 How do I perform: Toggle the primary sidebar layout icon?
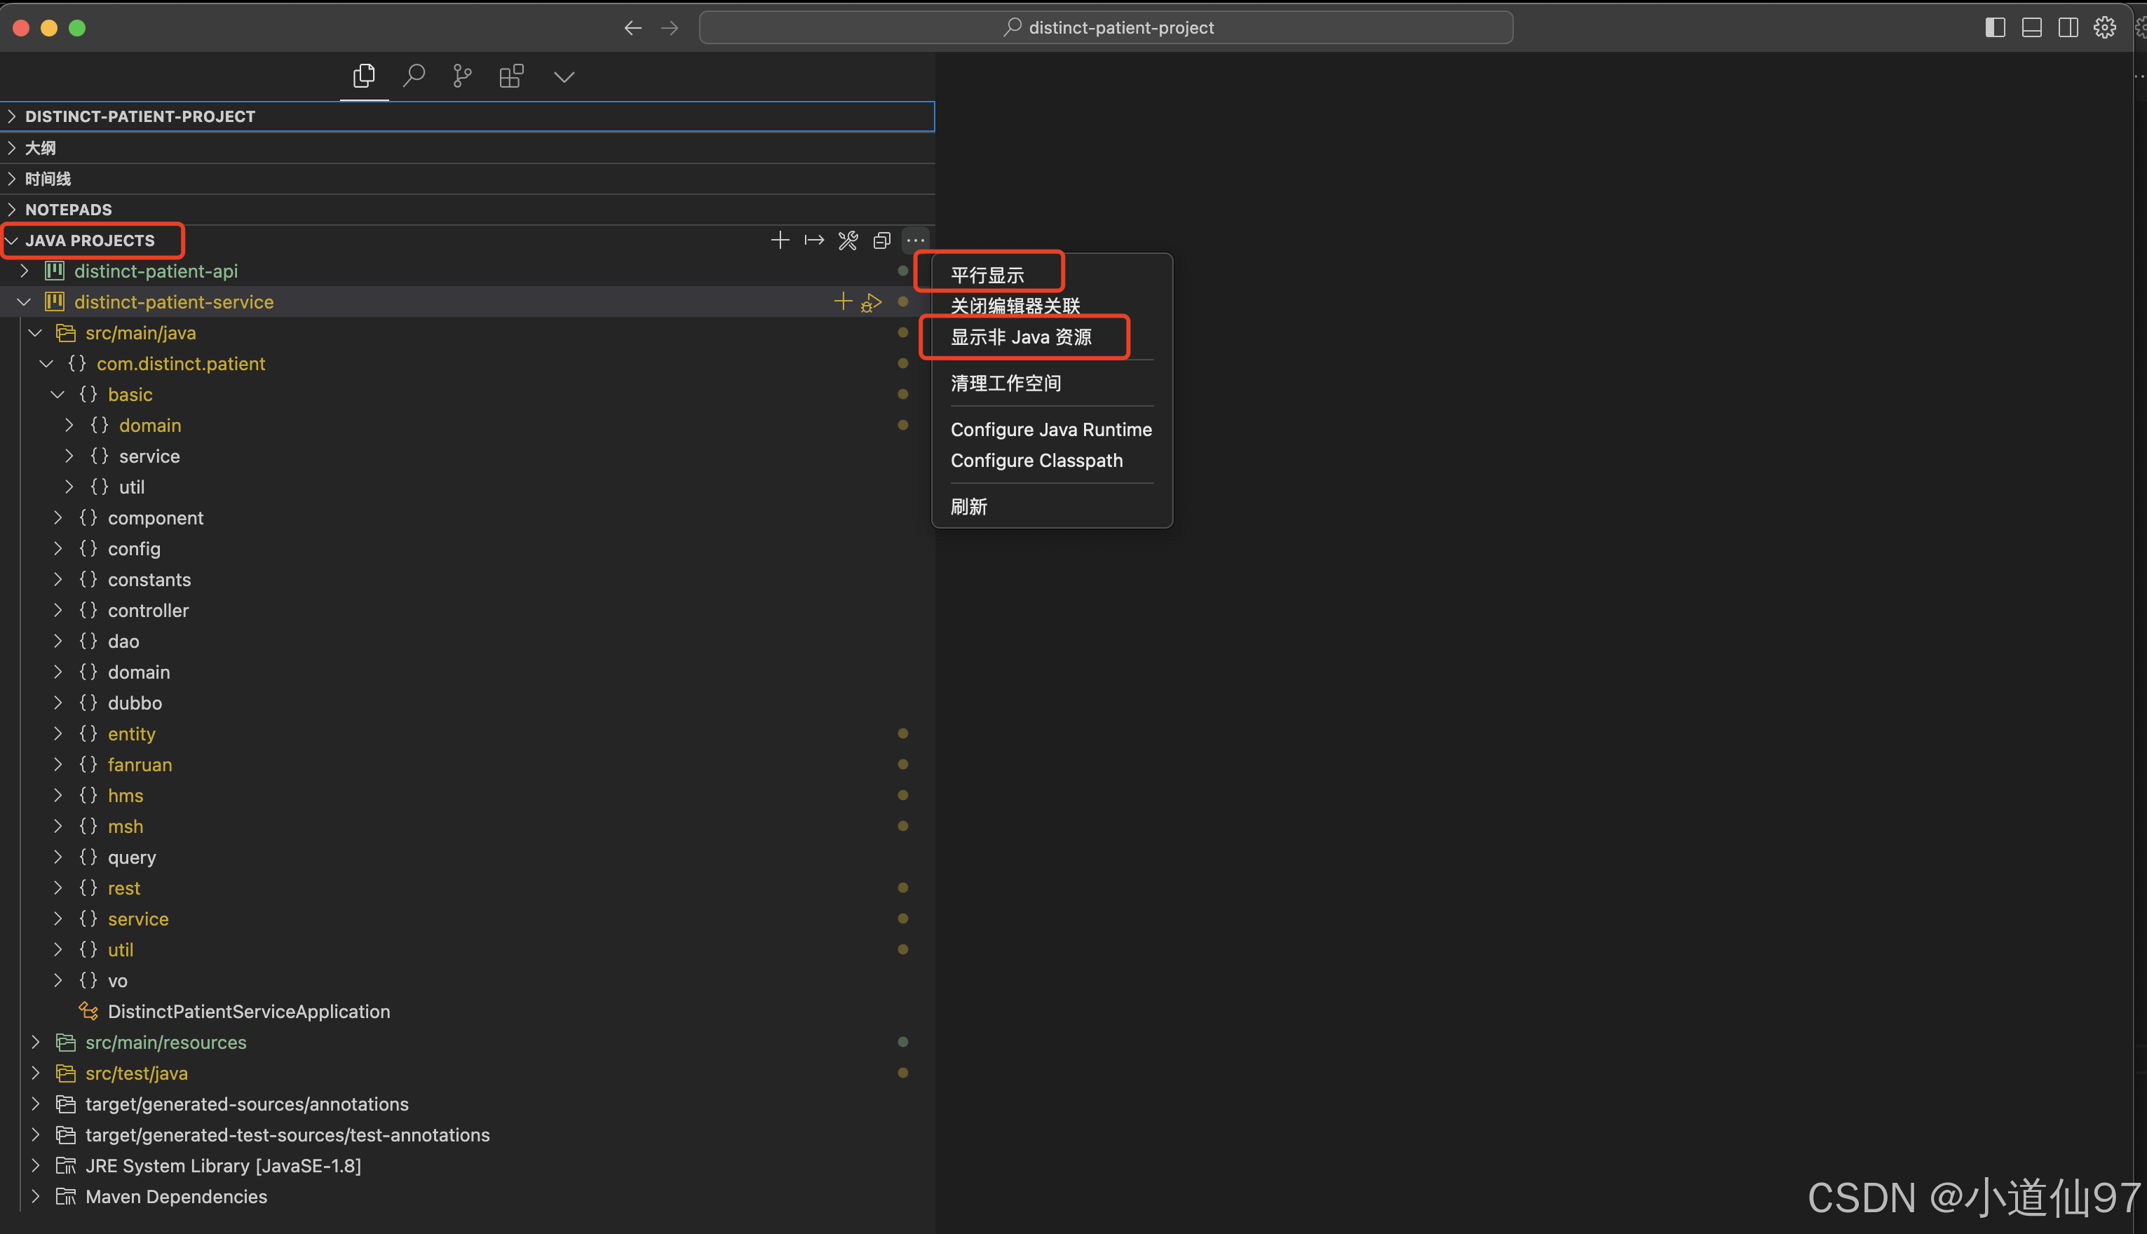(x=1994, y=28)
